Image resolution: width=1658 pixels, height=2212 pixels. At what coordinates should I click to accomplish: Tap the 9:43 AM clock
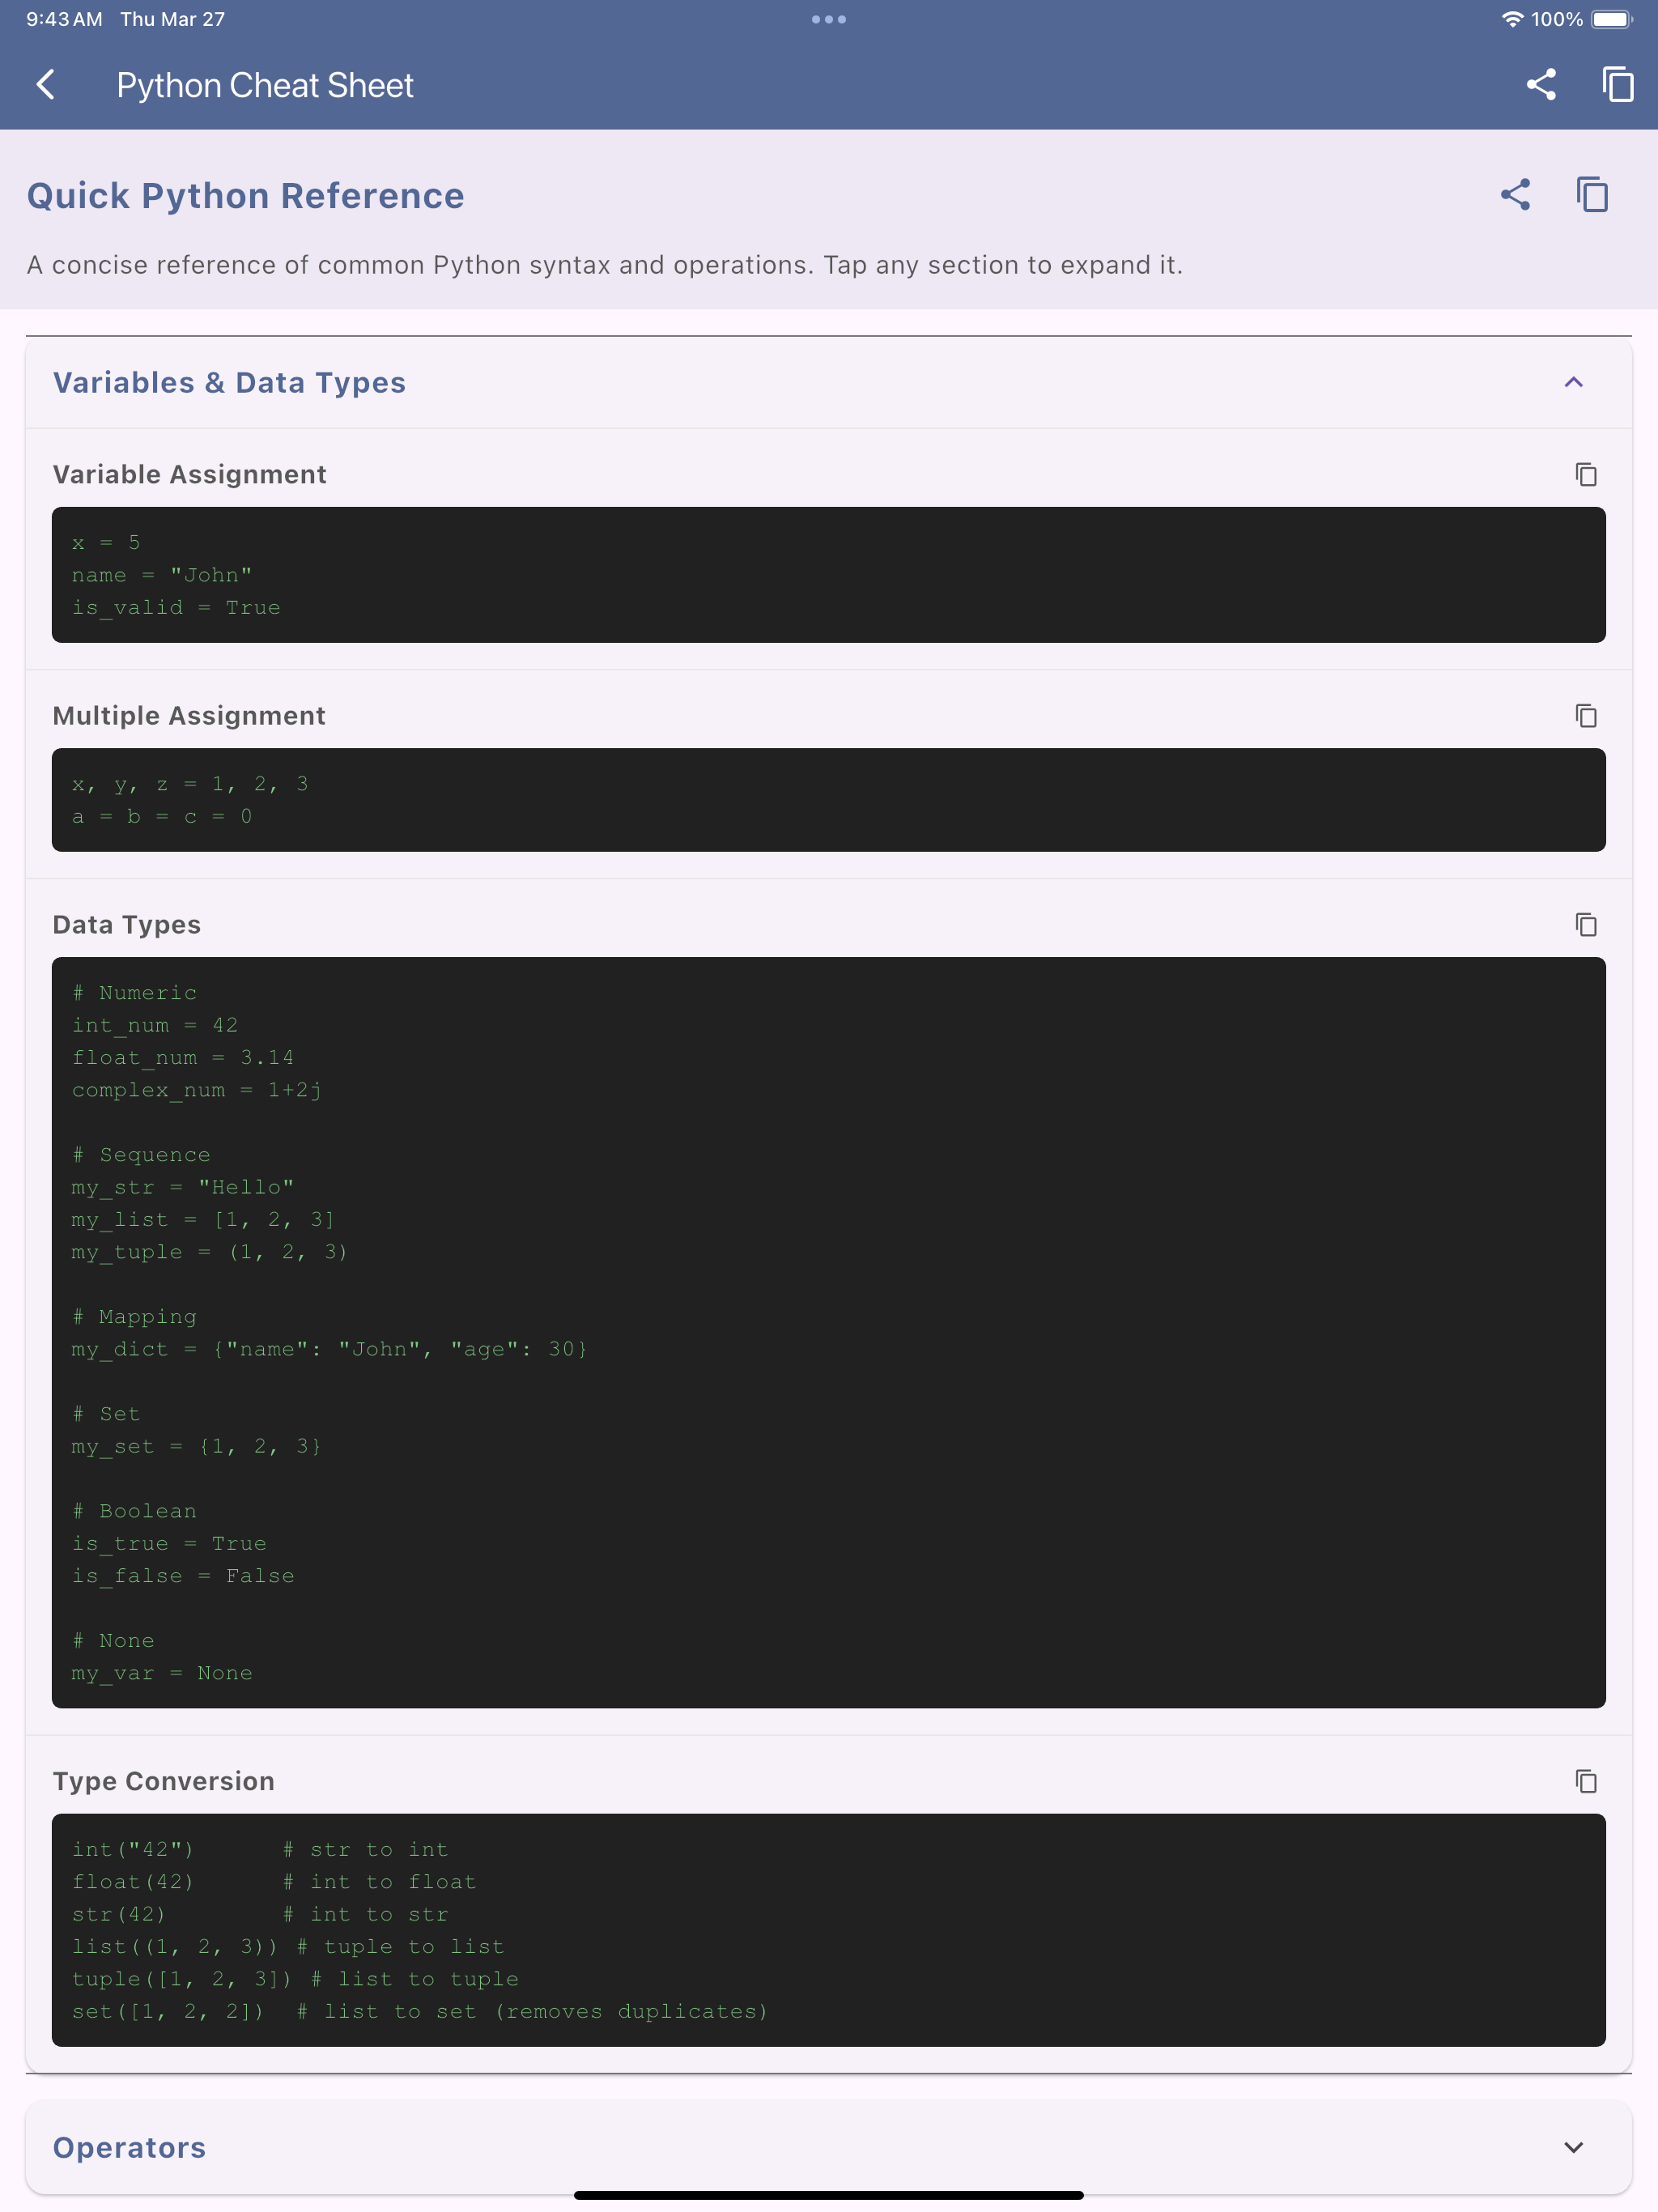click(64, 19)
